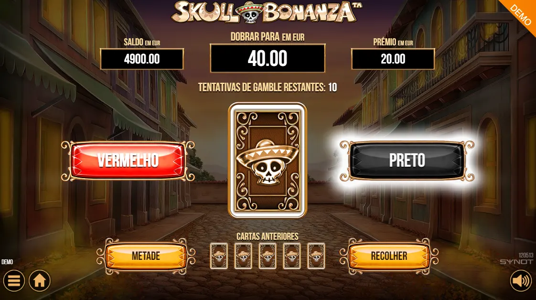Viewport: 536px width, 300px height.
Task: Click the SYNOT logo
Action: (x=516, y=262)
